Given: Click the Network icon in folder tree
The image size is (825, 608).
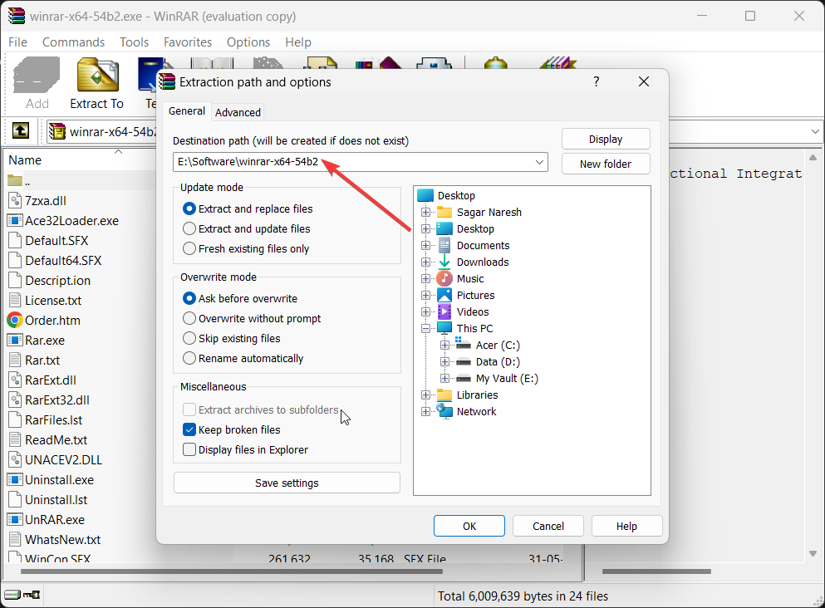Looking at the screenshot, I should 444,411.
